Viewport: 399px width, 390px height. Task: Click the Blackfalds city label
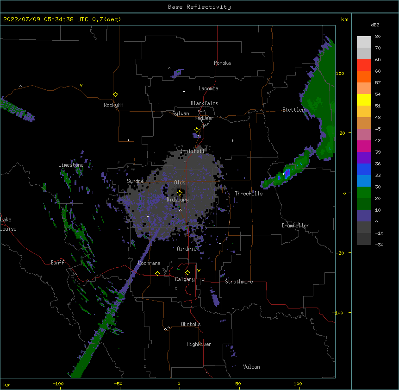pyautogui.click(x=204, y=103)
